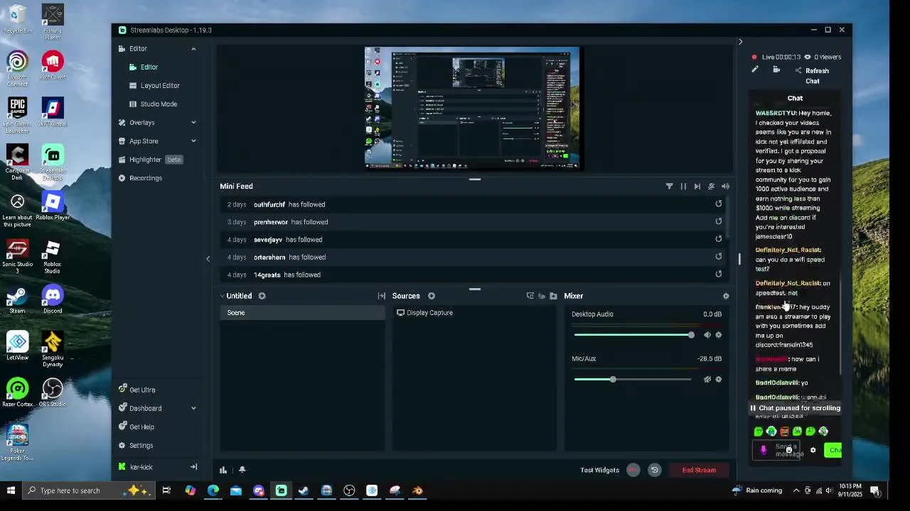
Task: Select the Scene item in scenes list
Action: 302,313
